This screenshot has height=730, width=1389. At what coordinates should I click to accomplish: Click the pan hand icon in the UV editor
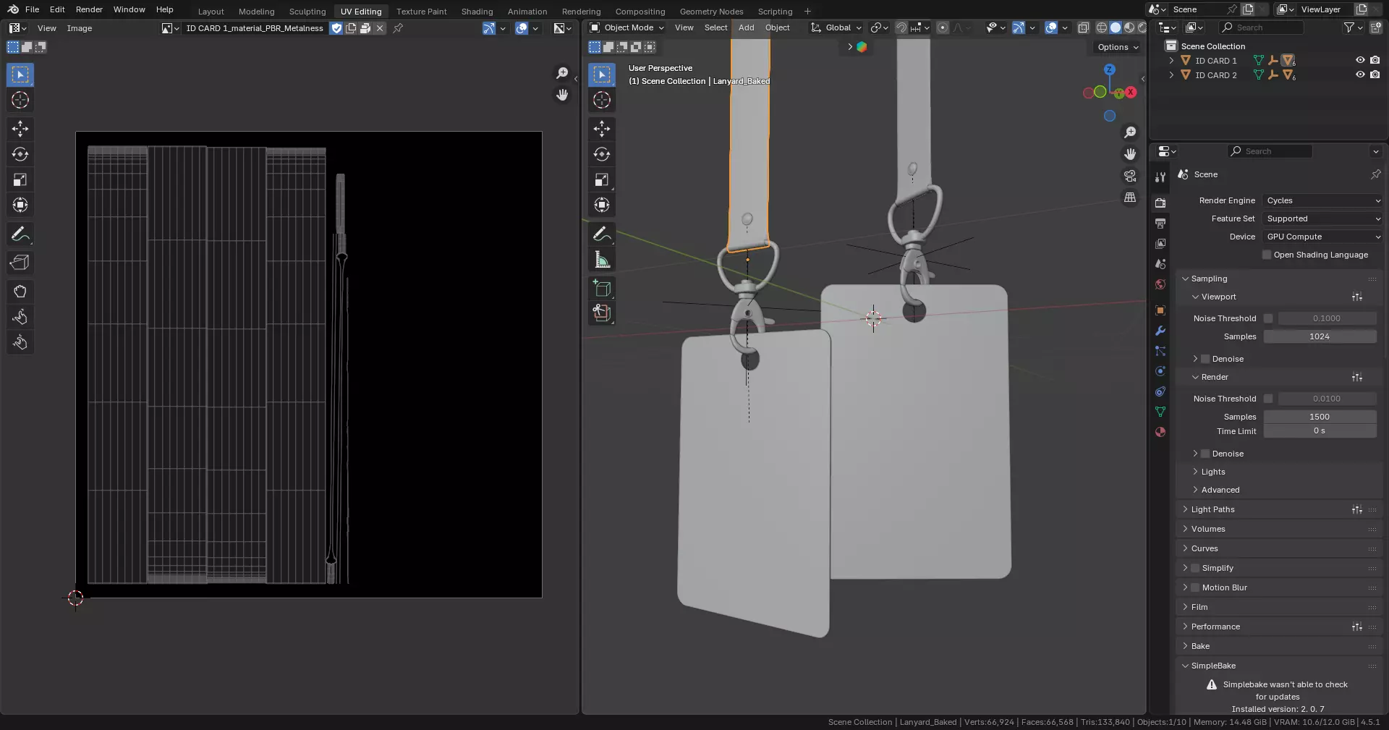pos(562,95)
